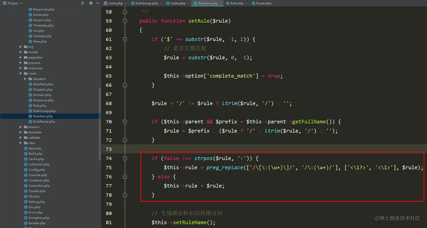This screenshot has height=228, width=427.
Task: Expand the model folder in project tree
Action: (x=20, y=52)
